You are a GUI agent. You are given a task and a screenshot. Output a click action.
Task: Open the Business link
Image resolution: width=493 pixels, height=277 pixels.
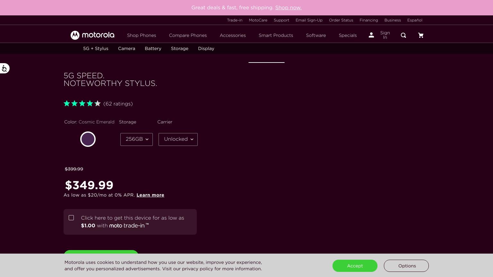[393, 20]
